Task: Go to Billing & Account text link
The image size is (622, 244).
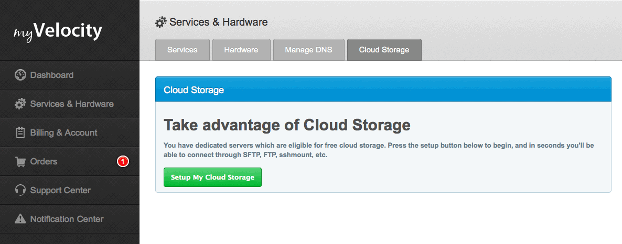Action: click(x=63, y=132)
